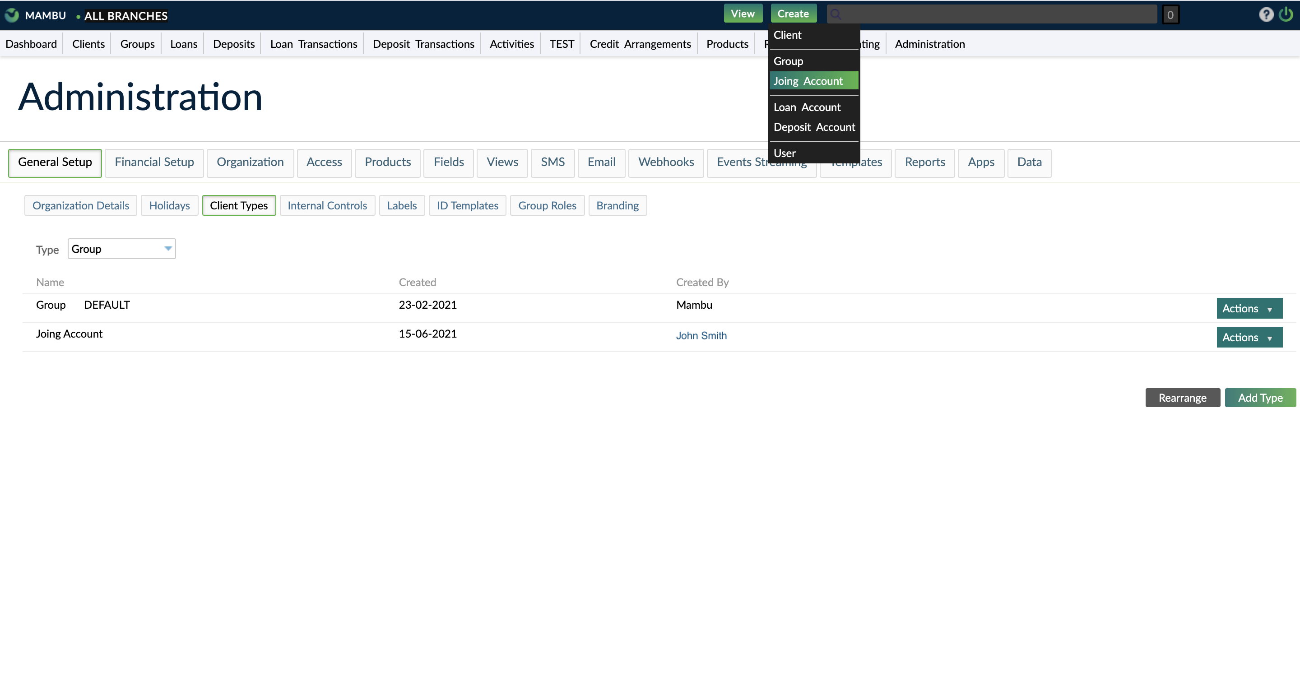The width and height of the screenshot is (1300, 677).
Task: Switch to the Group Roles sub-tab
Action: tap(547, 205)
